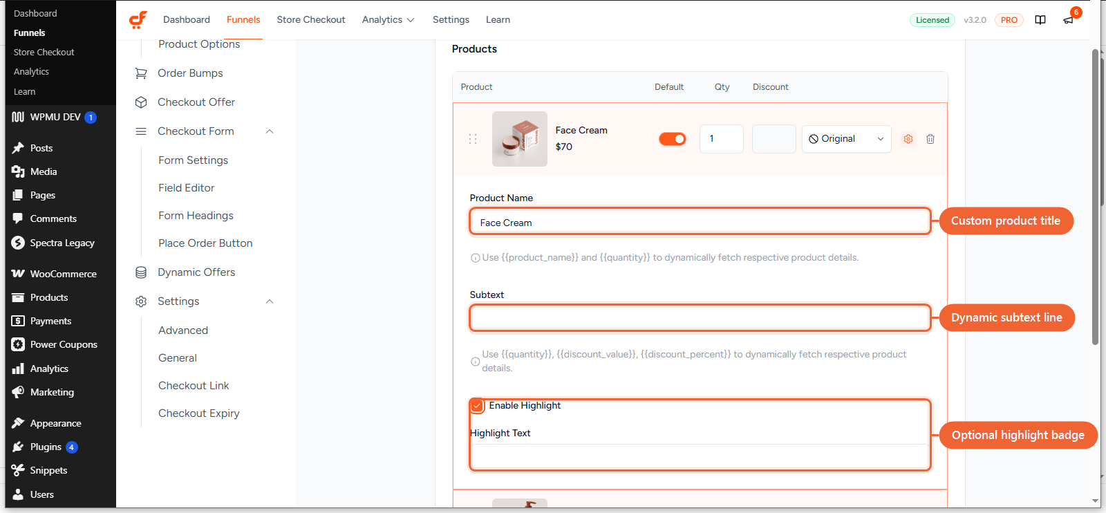1106x513 pixels.
Task: Open the announcements megaphone icon
Action: [x=1069, y=20]
